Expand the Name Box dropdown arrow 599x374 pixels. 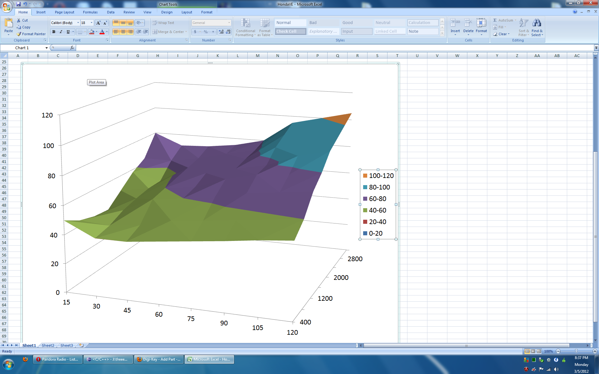point(46,48)
